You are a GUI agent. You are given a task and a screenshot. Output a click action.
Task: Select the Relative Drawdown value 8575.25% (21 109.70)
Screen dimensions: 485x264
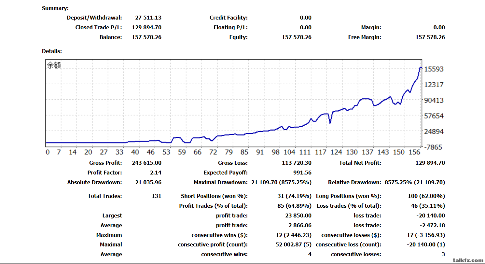click(x=415, y=182)
